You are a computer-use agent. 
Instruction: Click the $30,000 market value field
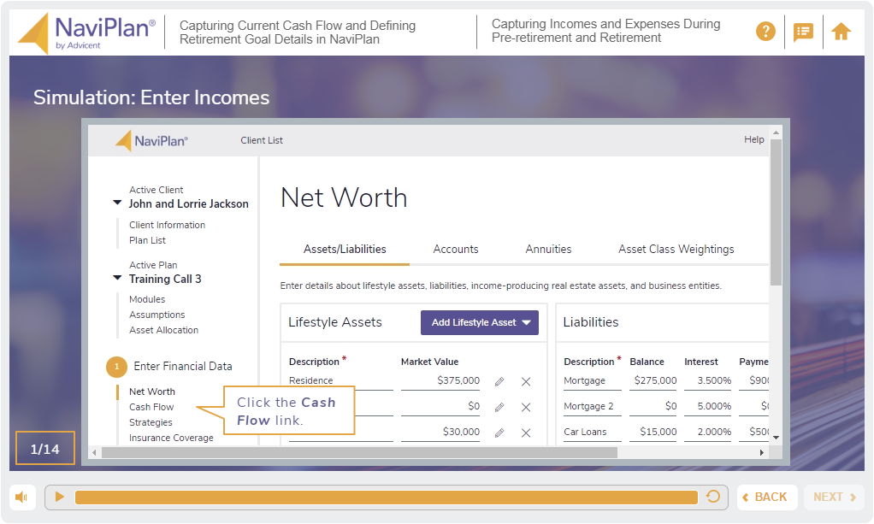point(440,432)
